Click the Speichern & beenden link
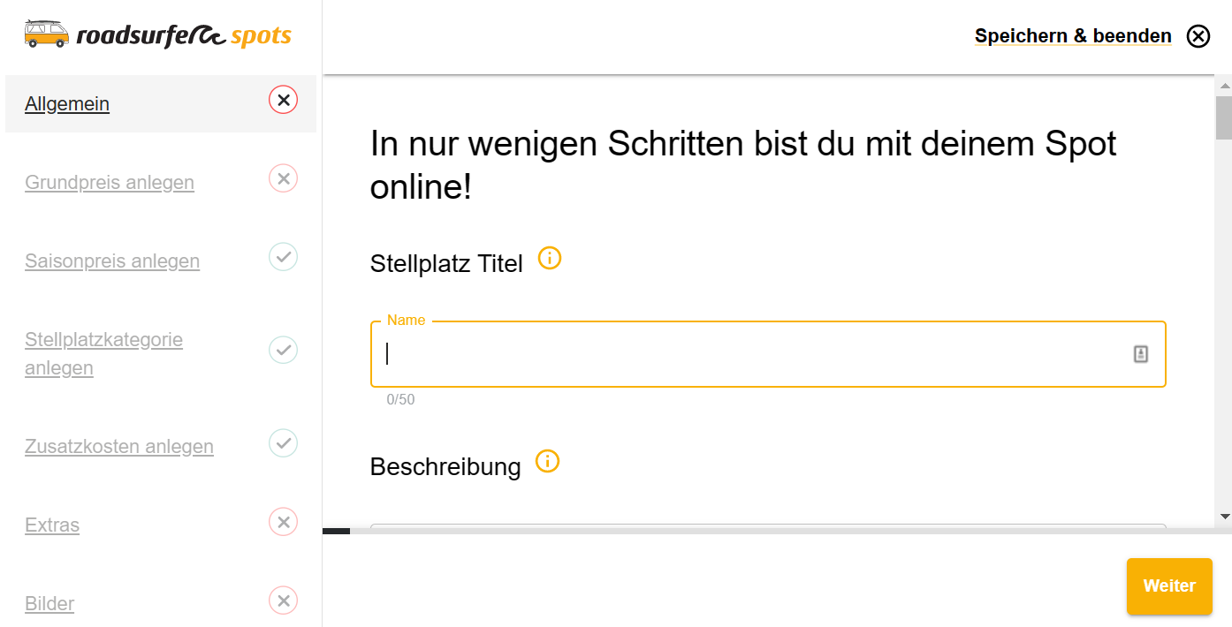This screenshot has height=627, width=1232. click(1073, 36)
